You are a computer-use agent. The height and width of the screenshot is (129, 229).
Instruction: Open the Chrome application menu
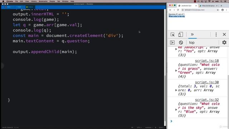10,1
